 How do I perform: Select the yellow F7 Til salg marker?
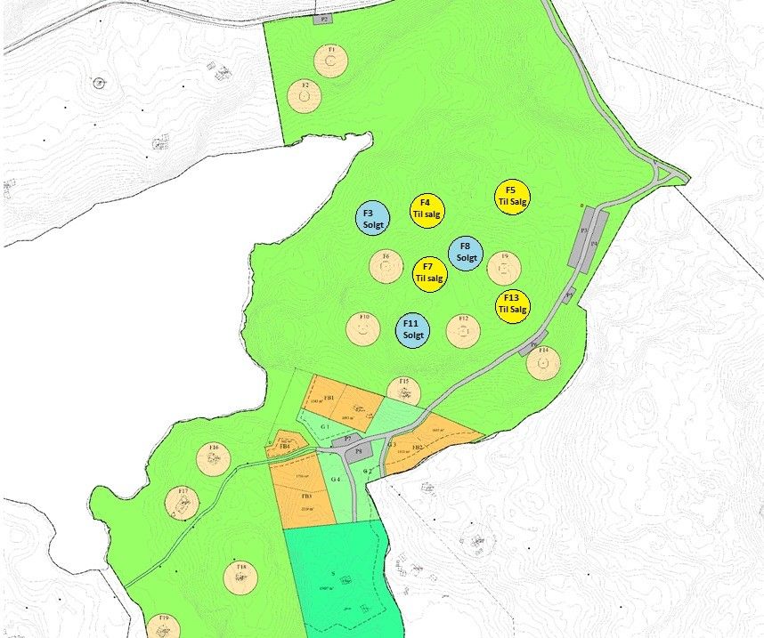(x=429, y=272)
